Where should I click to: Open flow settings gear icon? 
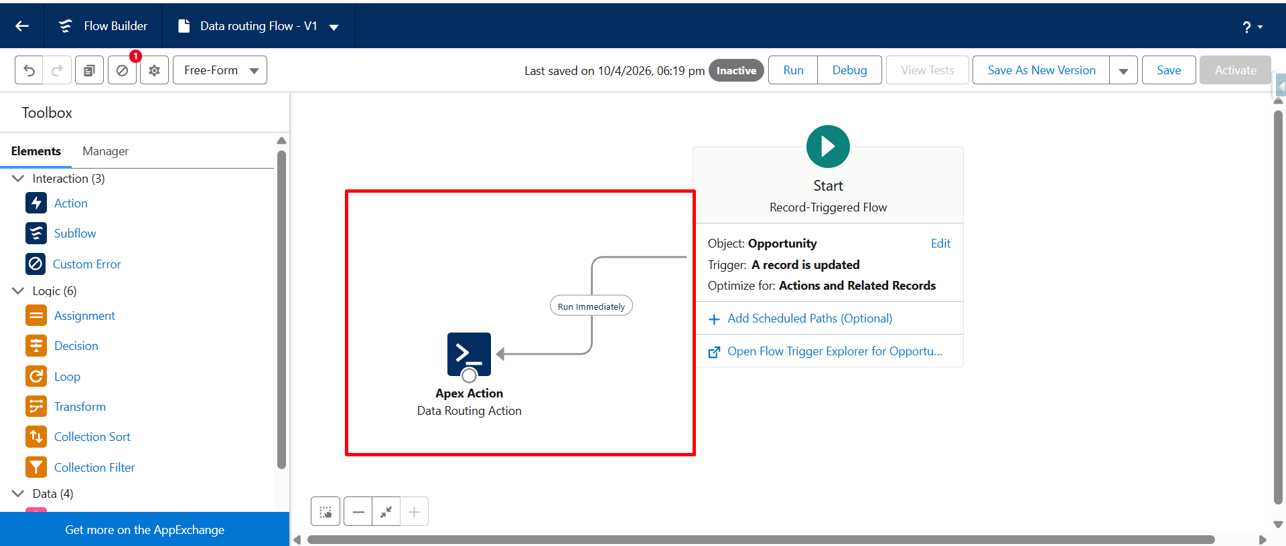point(154,70)
